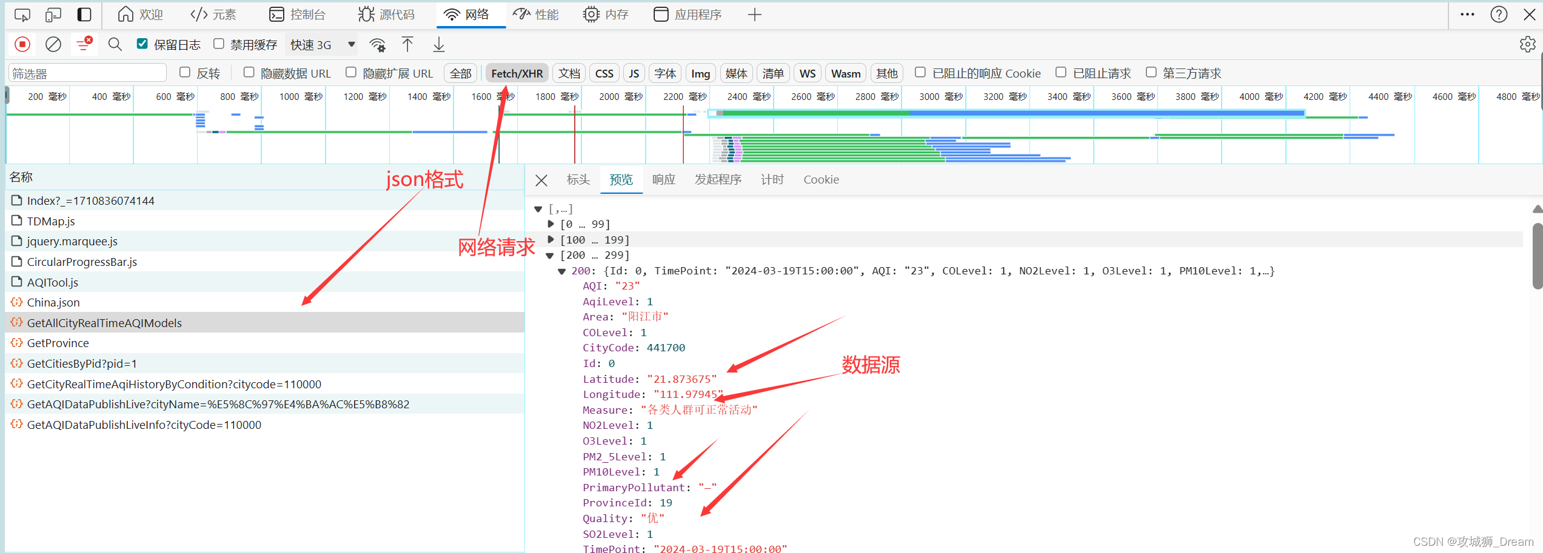Viewport: 1543px width, 553px height.
Task: Click the 筛选器 filter input
Action: [87, 73]
